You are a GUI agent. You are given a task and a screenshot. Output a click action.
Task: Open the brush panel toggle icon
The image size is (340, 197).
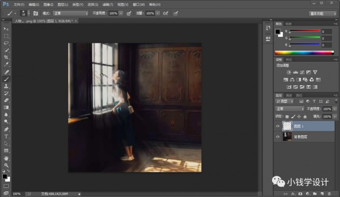36,13
